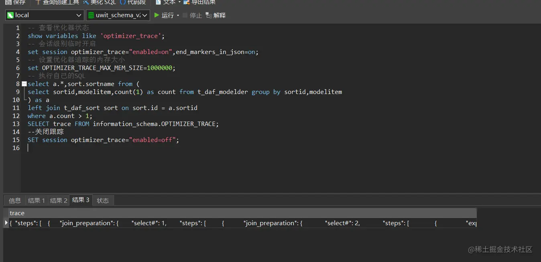541x262 pixels.
Task: Click the row indicator arrow in the results grid
Action: (x=6, y=223)
